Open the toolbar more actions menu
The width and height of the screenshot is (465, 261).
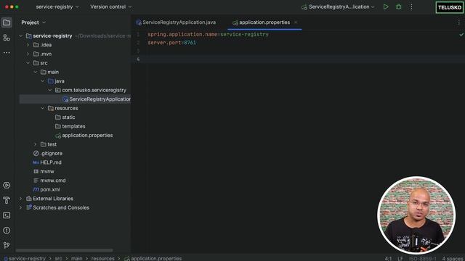coord(411,7)
